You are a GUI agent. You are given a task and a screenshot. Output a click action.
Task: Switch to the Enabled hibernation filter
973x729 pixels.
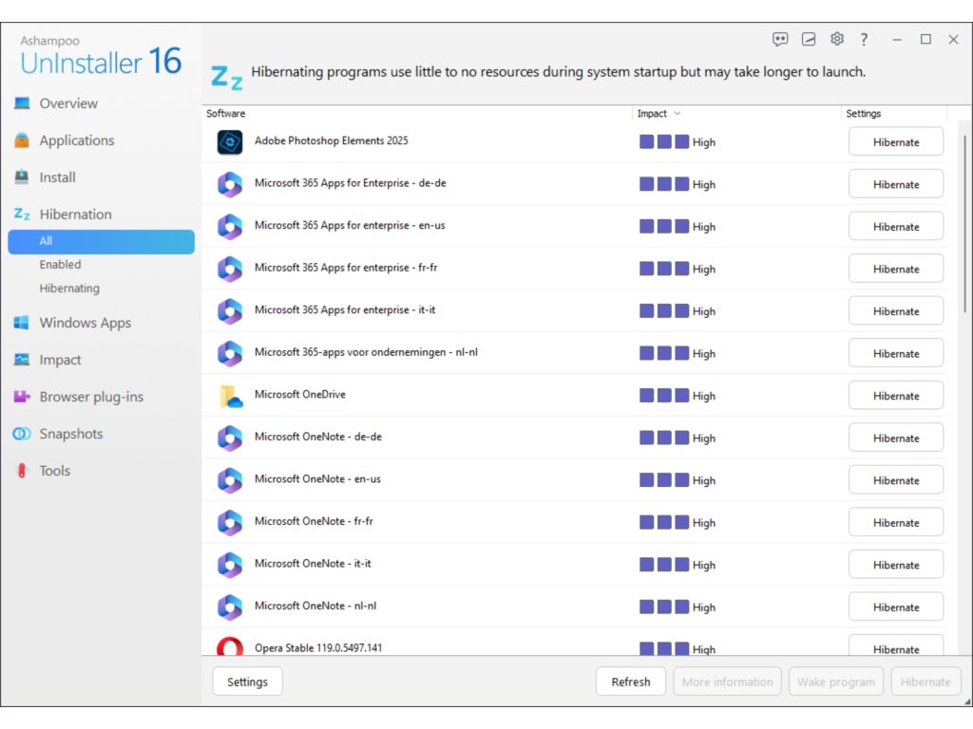[60, 265]
